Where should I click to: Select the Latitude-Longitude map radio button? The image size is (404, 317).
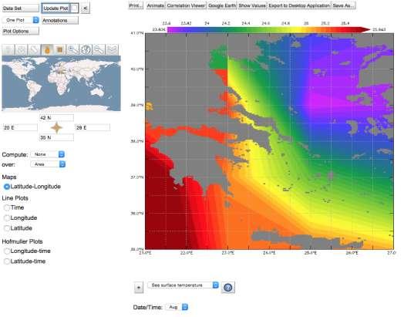coord(7,187)
